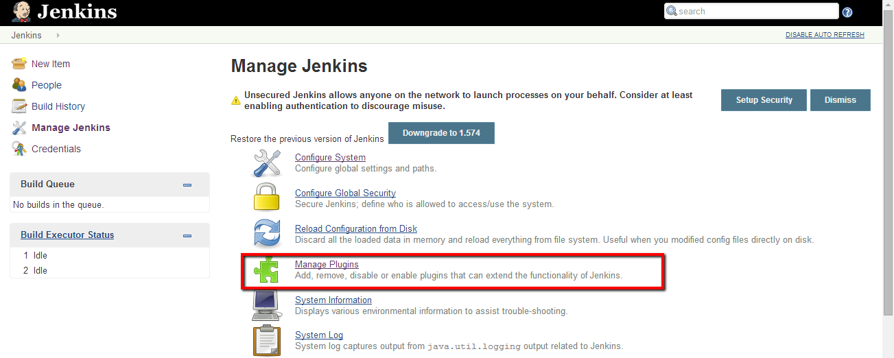Open the Configure System link
The height and width of the screenshot is (358, 894).
[330, 157]
